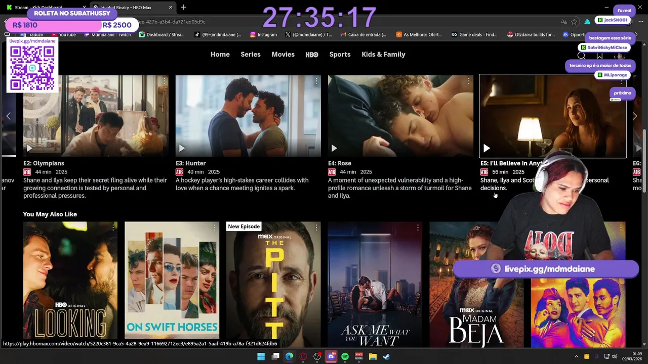The height and width of the screenshot is (364, 648).
Task: Open more options on The Pitt poster
Action: tap(316, 227)
